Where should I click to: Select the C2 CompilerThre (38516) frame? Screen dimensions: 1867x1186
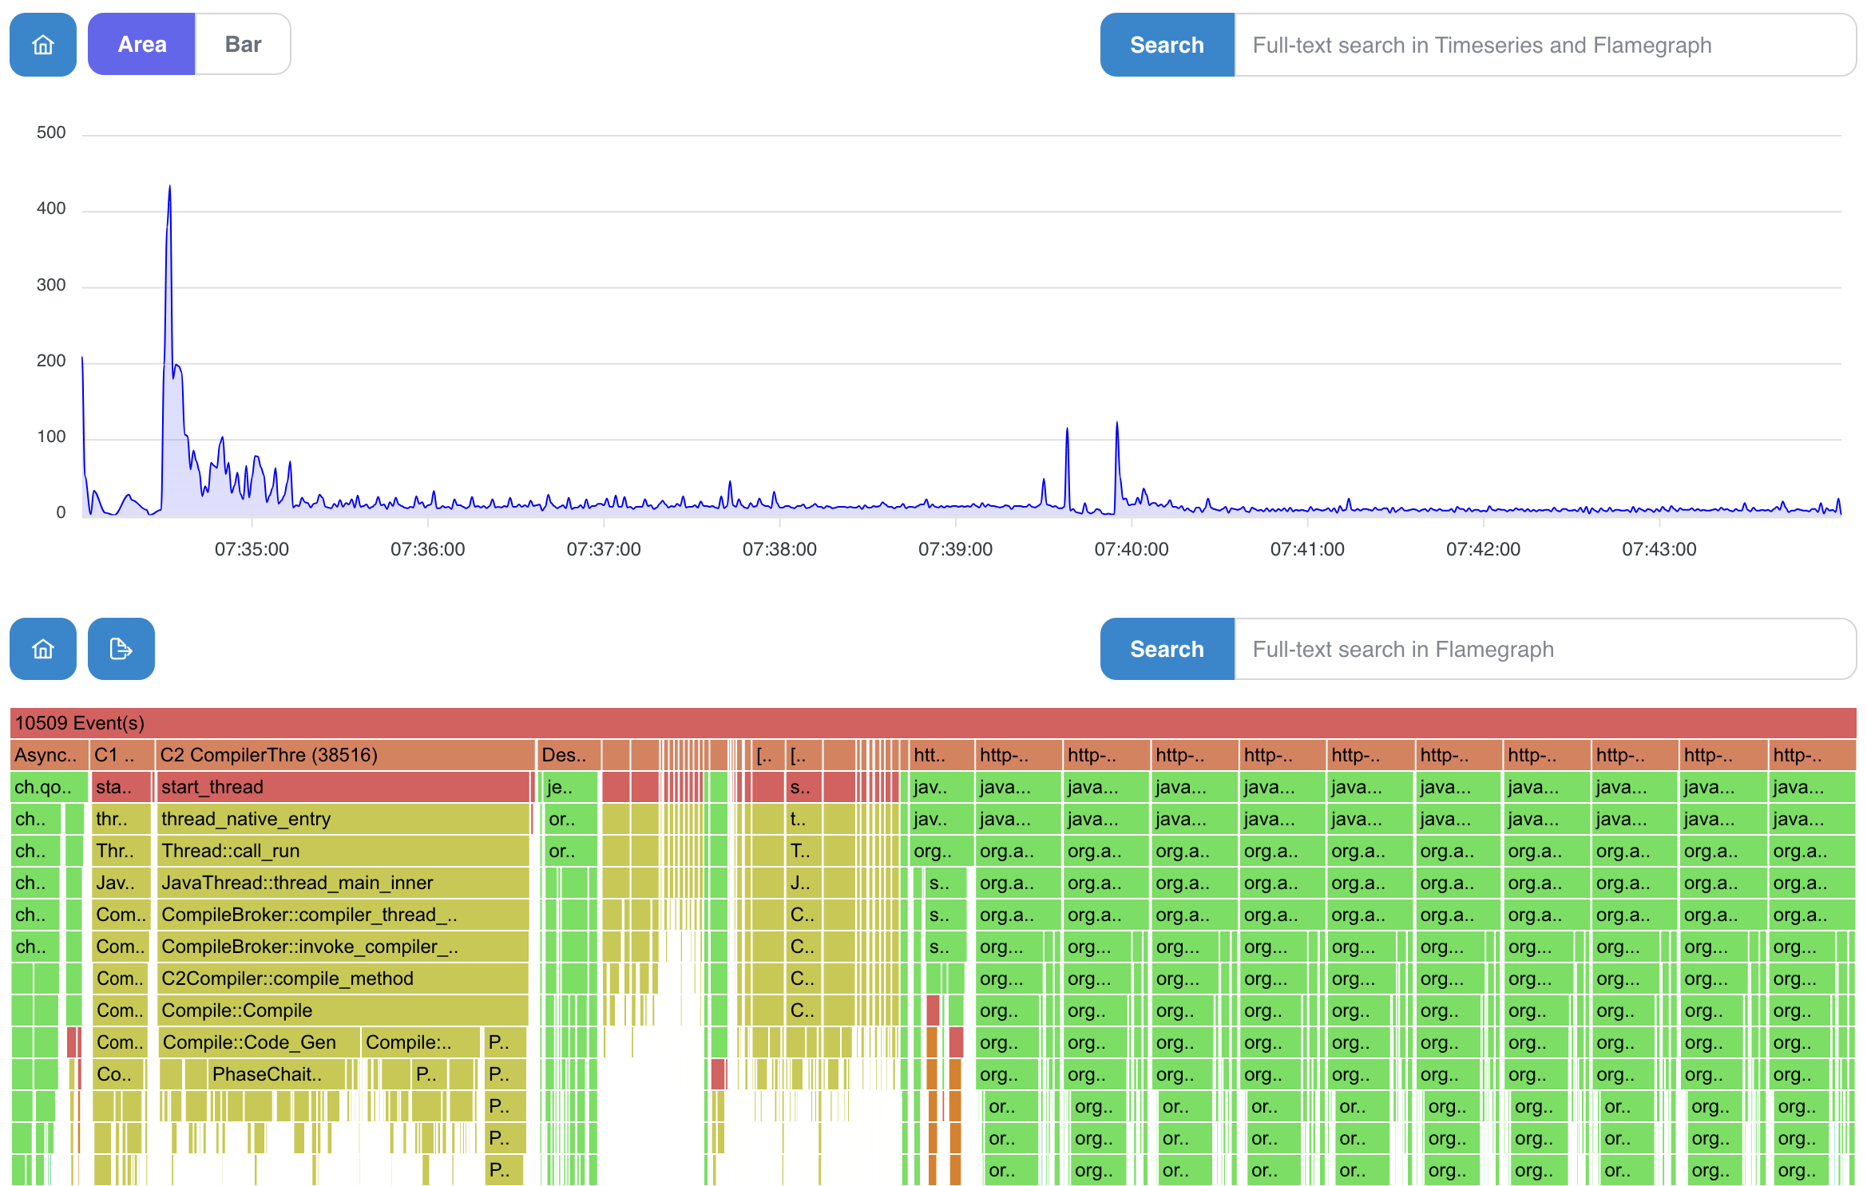pyautogui.click(x=346, y=755)
